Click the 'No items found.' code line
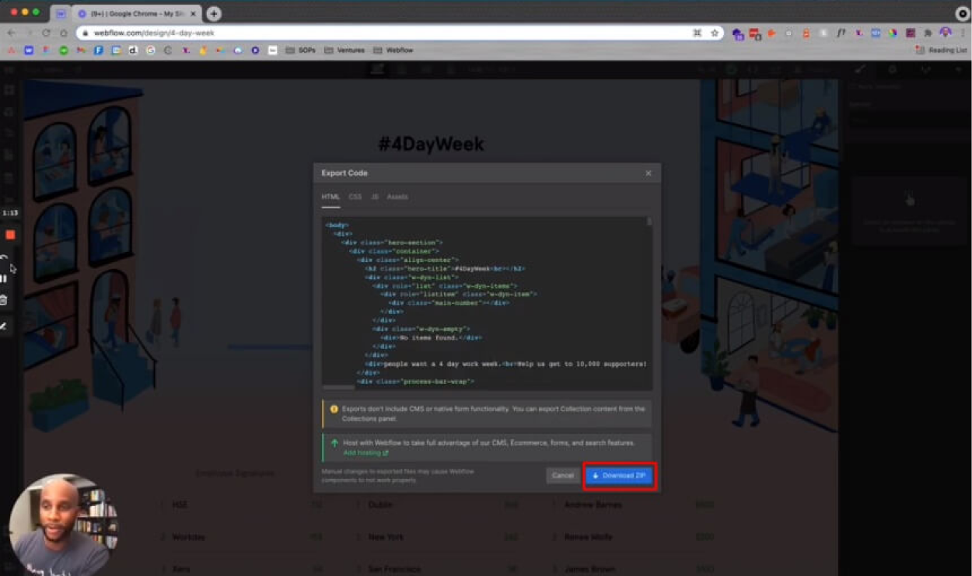The width and height of the screenshot is (972, 576). (431, 337)
